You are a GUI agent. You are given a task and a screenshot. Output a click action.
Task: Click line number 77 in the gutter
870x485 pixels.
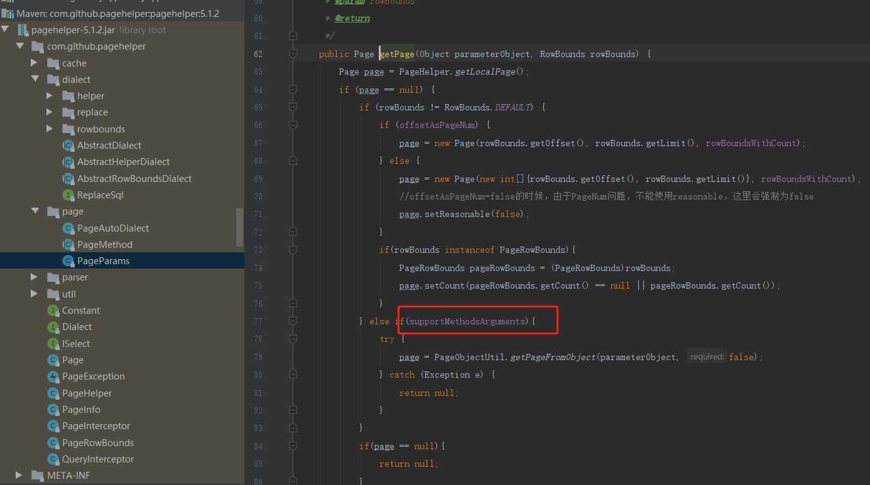coord(258,321)
